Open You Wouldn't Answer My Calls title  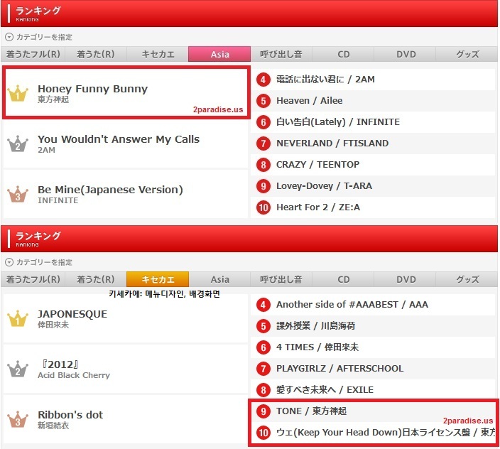(119, 139)
